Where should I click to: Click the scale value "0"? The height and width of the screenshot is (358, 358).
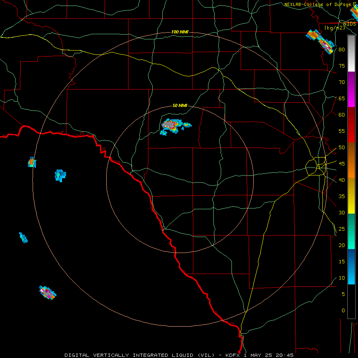[x=343, y=311]
